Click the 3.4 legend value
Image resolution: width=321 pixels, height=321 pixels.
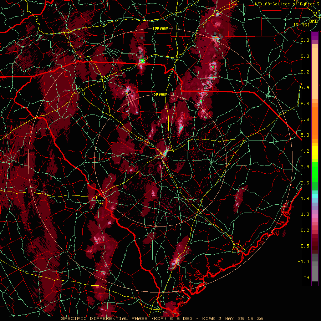point(305,167)
